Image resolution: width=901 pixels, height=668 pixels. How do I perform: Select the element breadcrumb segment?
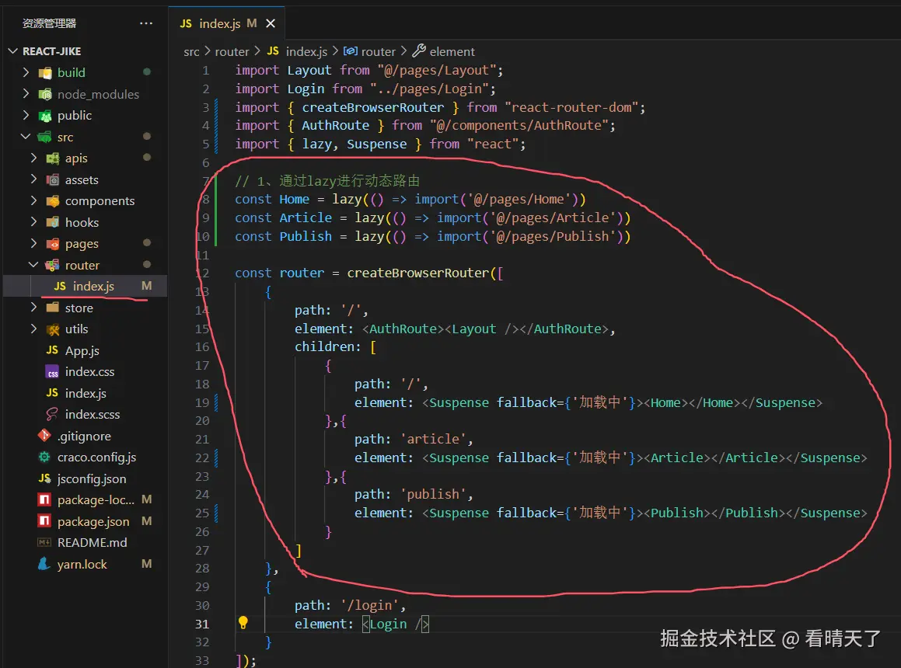coord(444,52)
